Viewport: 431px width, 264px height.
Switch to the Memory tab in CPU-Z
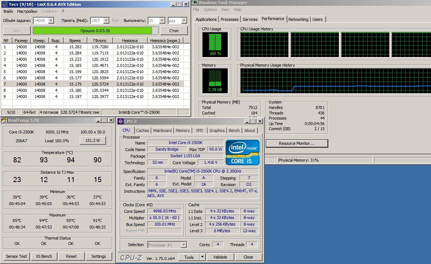(182, 131)
